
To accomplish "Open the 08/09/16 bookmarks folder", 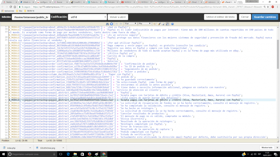I will click(x=29, y=11).
